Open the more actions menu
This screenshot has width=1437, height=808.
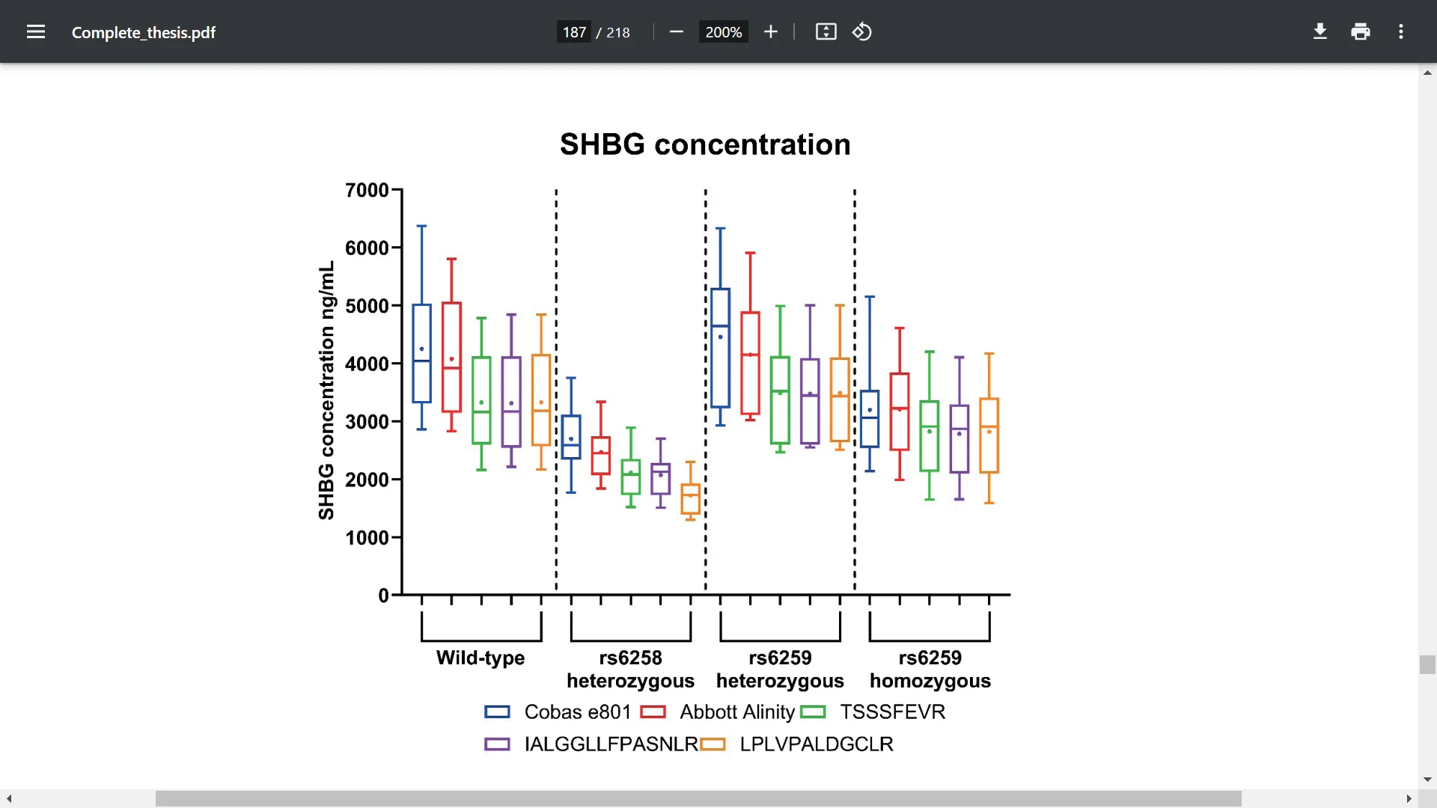coord(1401,32)
